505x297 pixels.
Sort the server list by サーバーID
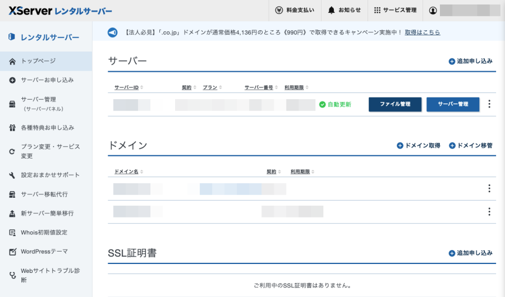click(128, 87)
